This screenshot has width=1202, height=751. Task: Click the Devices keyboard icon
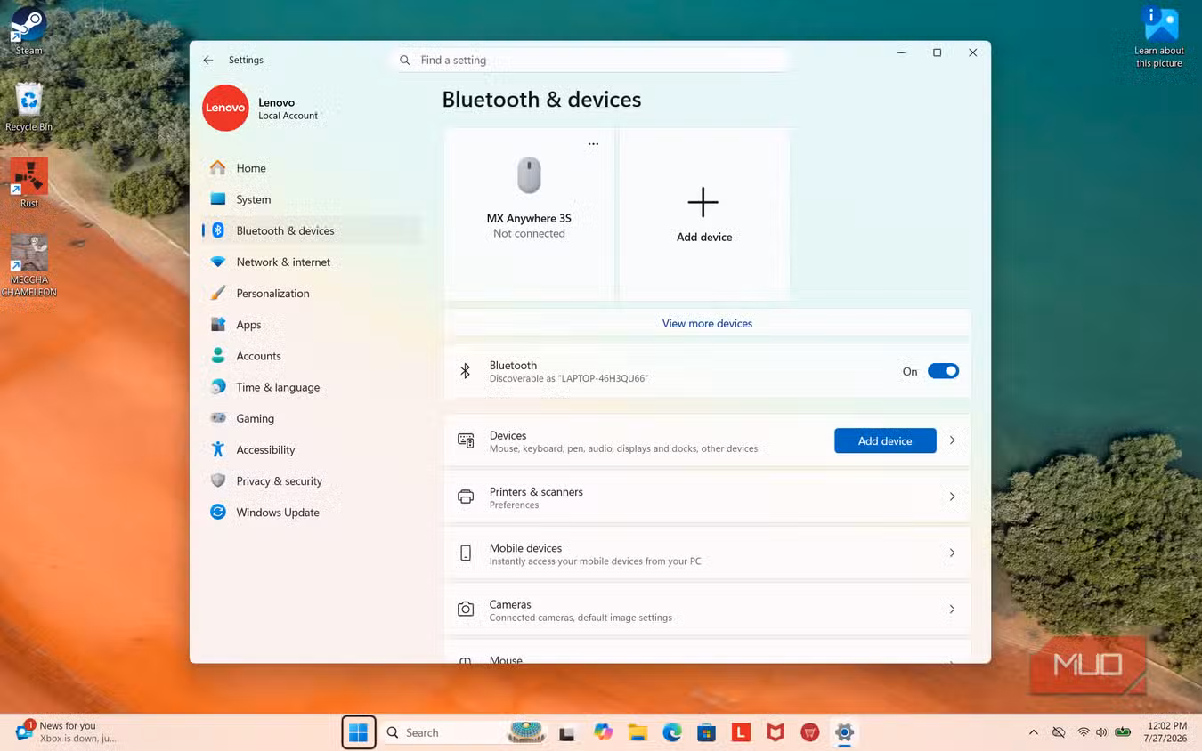(466, 440)
